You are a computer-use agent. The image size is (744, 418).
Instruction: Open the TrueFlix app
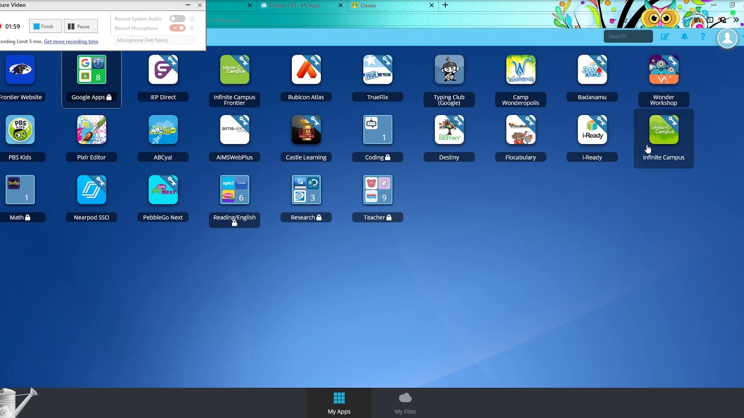(x=378, y=70)
